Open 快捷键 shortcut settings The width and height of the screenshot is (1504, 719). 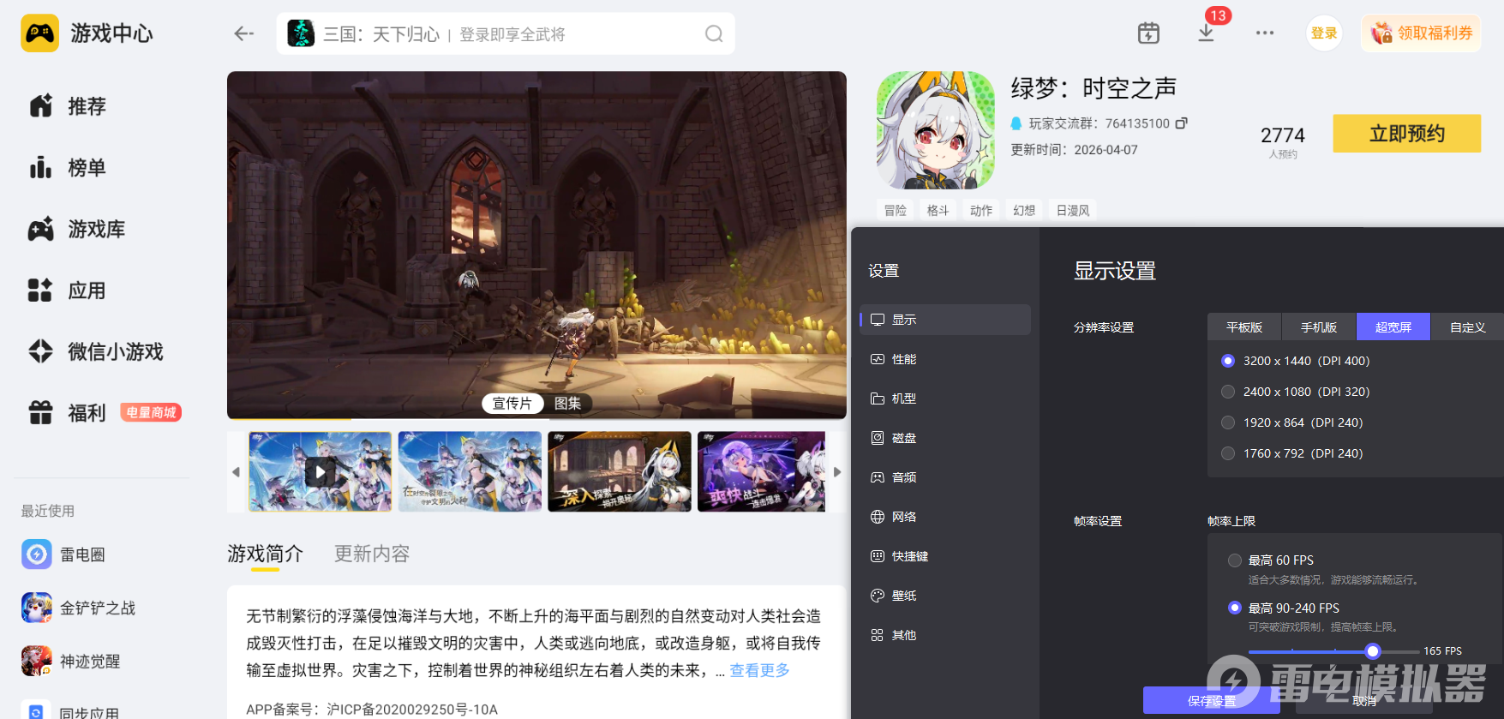click(945, 556)
